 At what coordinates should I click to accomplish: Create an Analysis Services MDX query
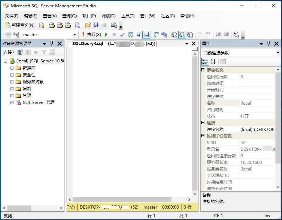[x=52, y=25]
